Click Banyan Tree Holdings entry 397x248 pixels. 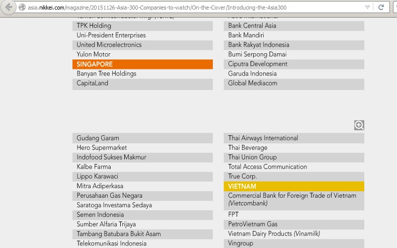tap(107, 74)
